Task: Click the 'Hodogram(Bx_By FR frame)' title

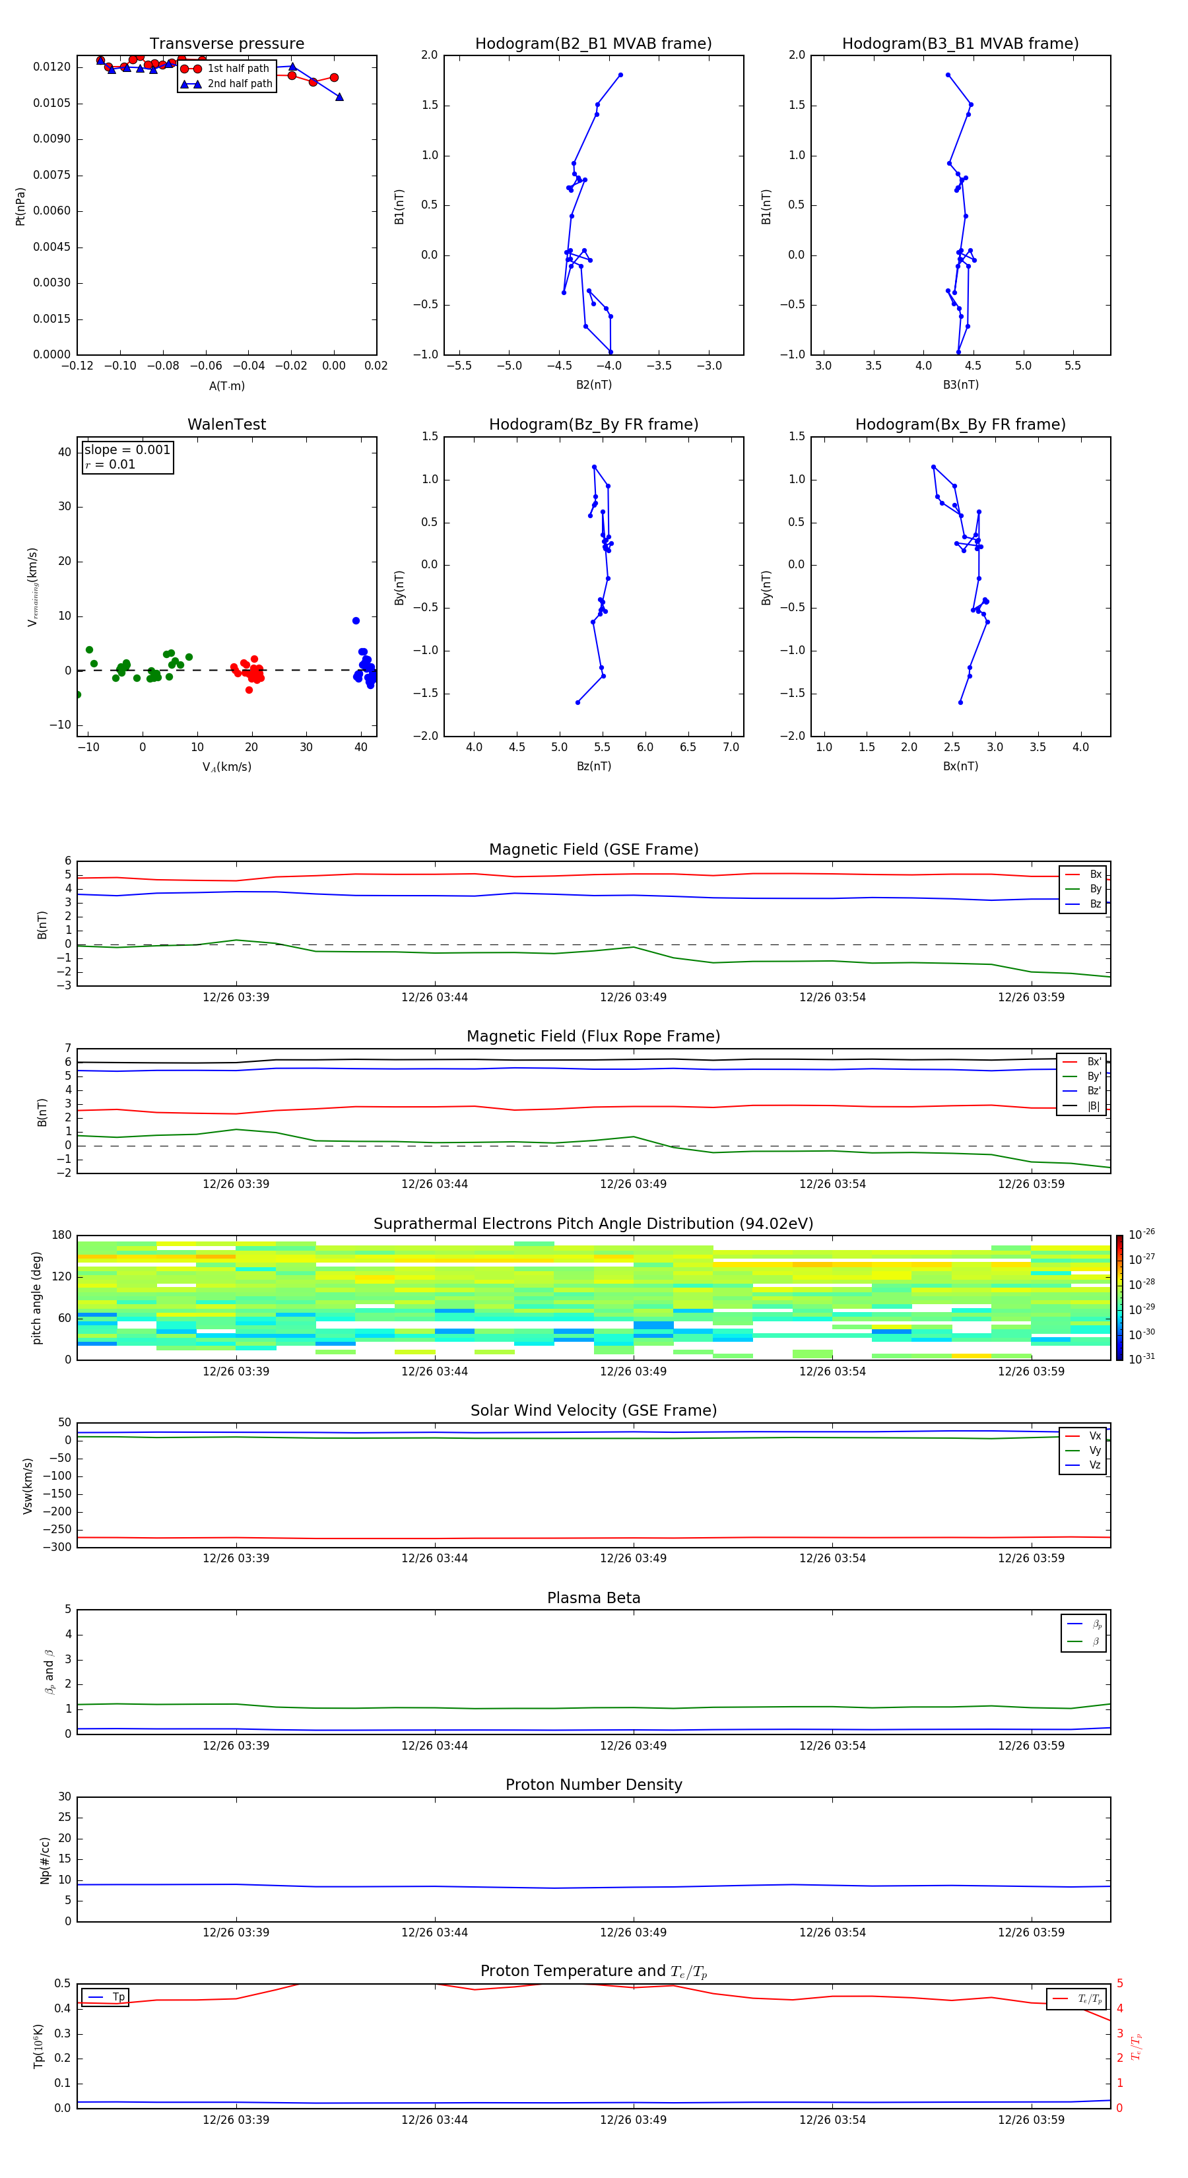Action: 960,424
